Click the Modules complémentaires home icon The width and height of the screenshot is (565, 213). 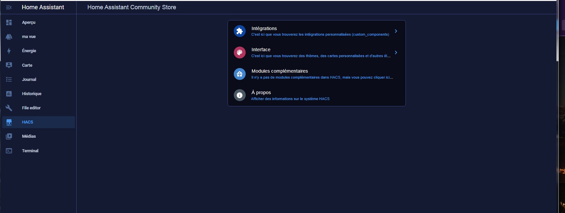click(240, 74)
